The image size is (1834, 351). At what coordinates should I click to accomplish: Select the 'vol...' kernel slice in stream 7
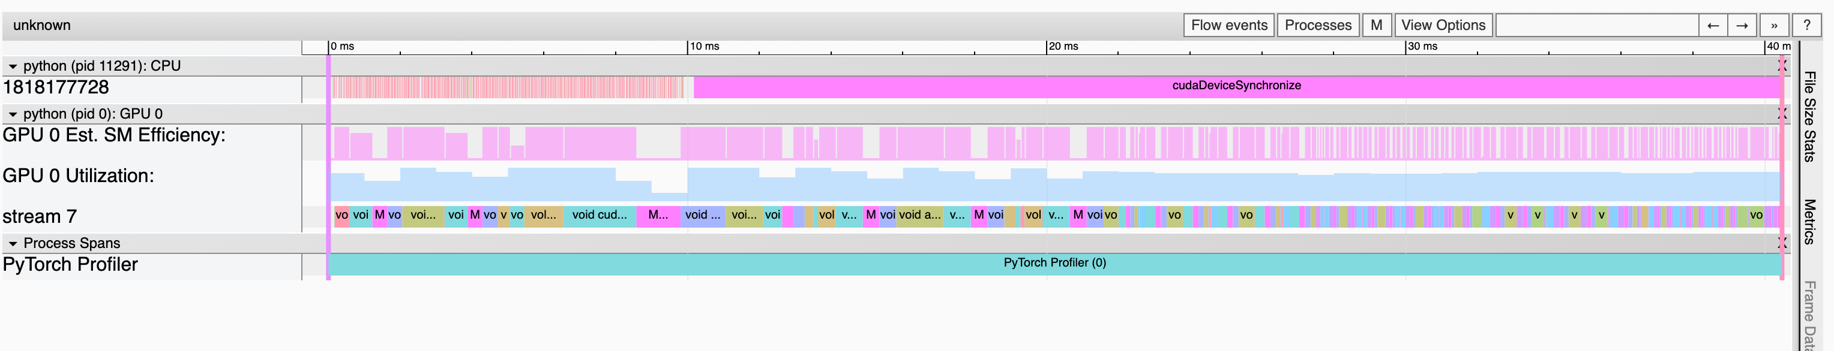tap(543, 216)
